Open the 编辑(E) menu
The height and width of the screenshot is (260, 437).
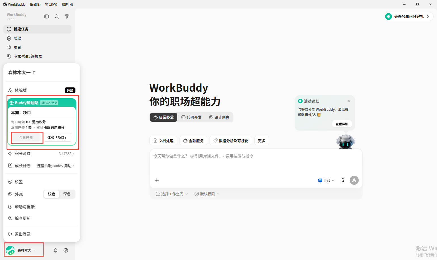(35, 4)
